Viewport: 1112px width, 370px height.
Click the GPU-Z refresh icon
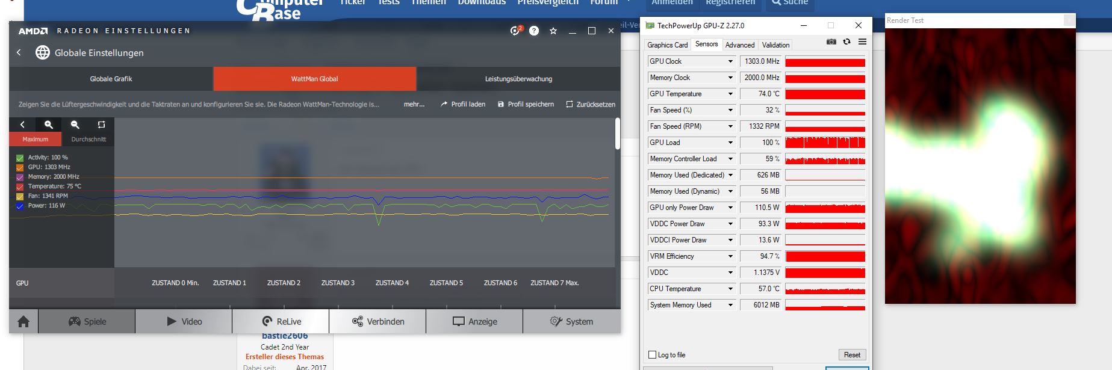click(846, 42)
